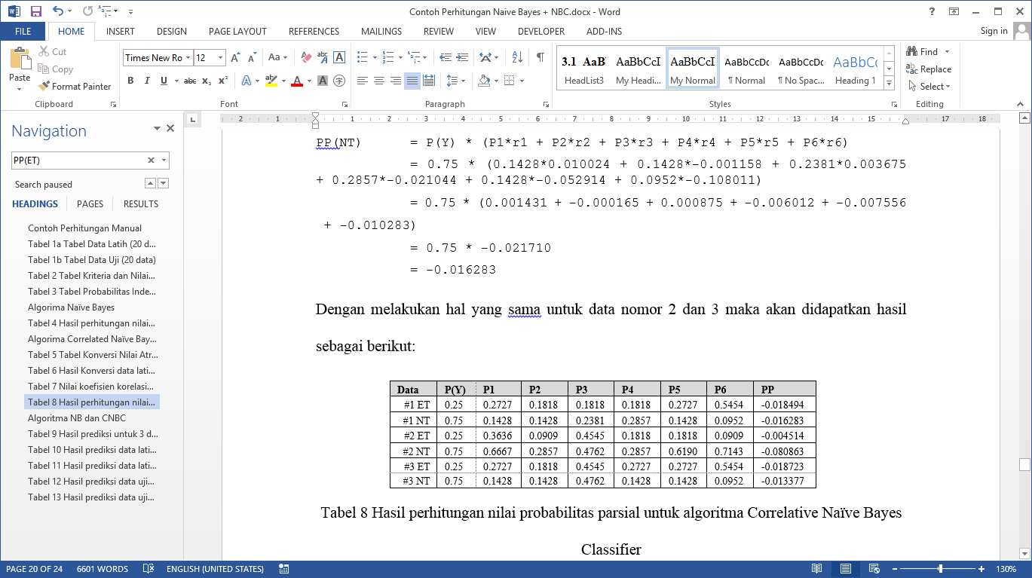
Task: Select the Heading 1 style
Action: click(x=855, y=69)
